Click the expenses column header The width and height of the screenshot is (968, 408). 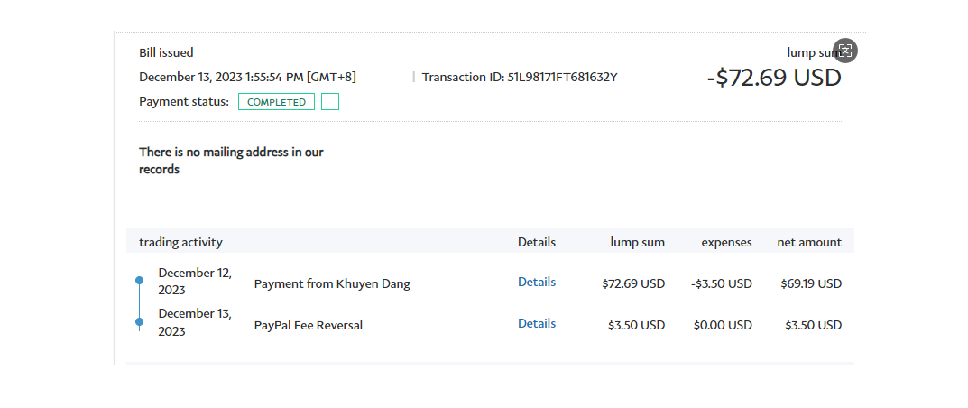[x=726, y=242]
